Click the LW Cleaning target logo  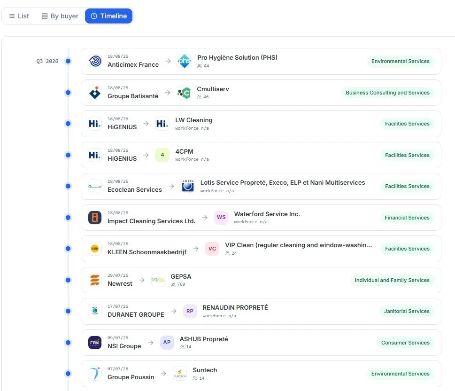click(162, 124)
